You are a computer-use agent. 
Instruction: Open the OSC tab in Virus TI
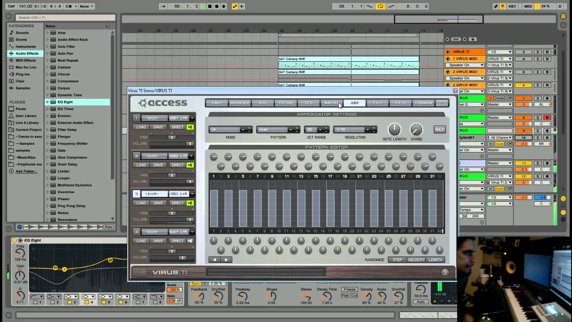click(263, 103)
